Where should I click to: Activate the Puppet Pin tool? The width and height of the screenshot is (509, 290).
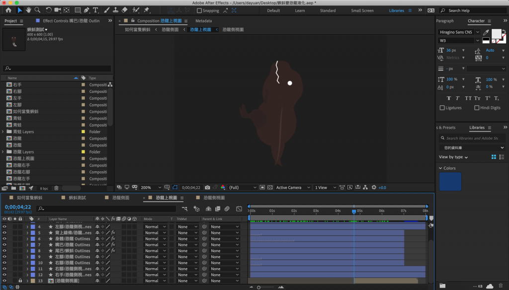[147, 10]
